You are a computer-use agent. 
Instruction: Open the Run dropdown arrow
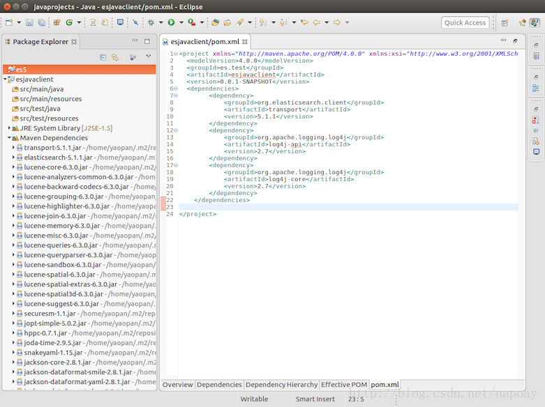181,22
